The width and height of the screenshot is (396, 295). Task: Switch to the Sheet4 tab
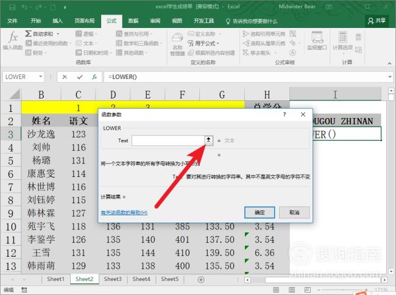141,279
